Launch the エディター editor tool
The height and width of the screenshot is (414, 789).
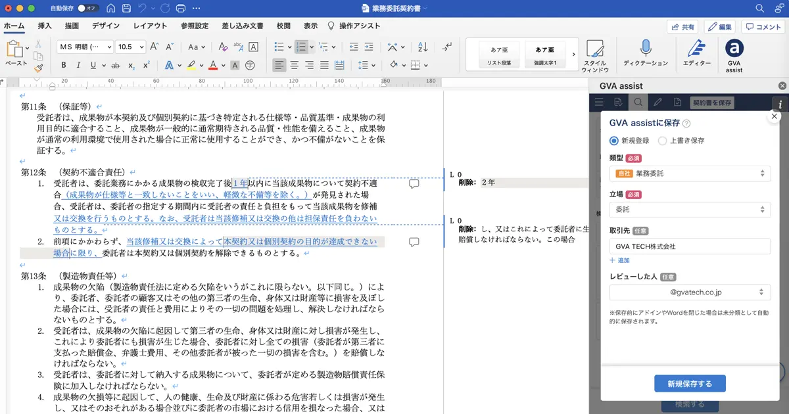point(697,53)
